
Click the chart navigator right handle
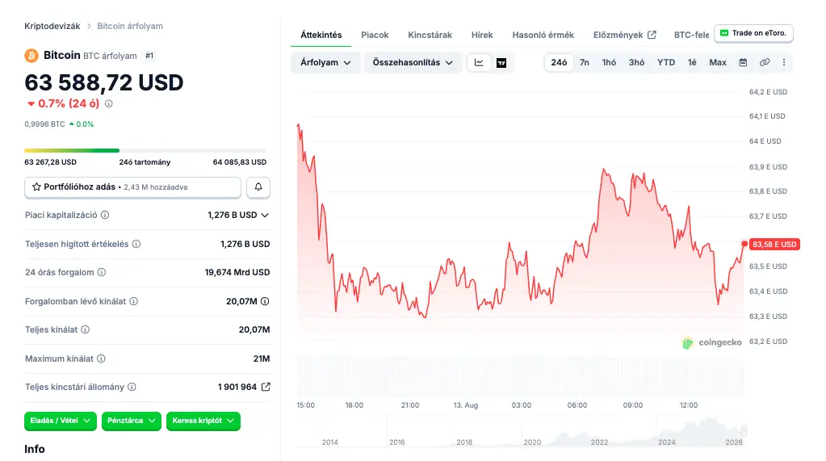coord(744,430)
